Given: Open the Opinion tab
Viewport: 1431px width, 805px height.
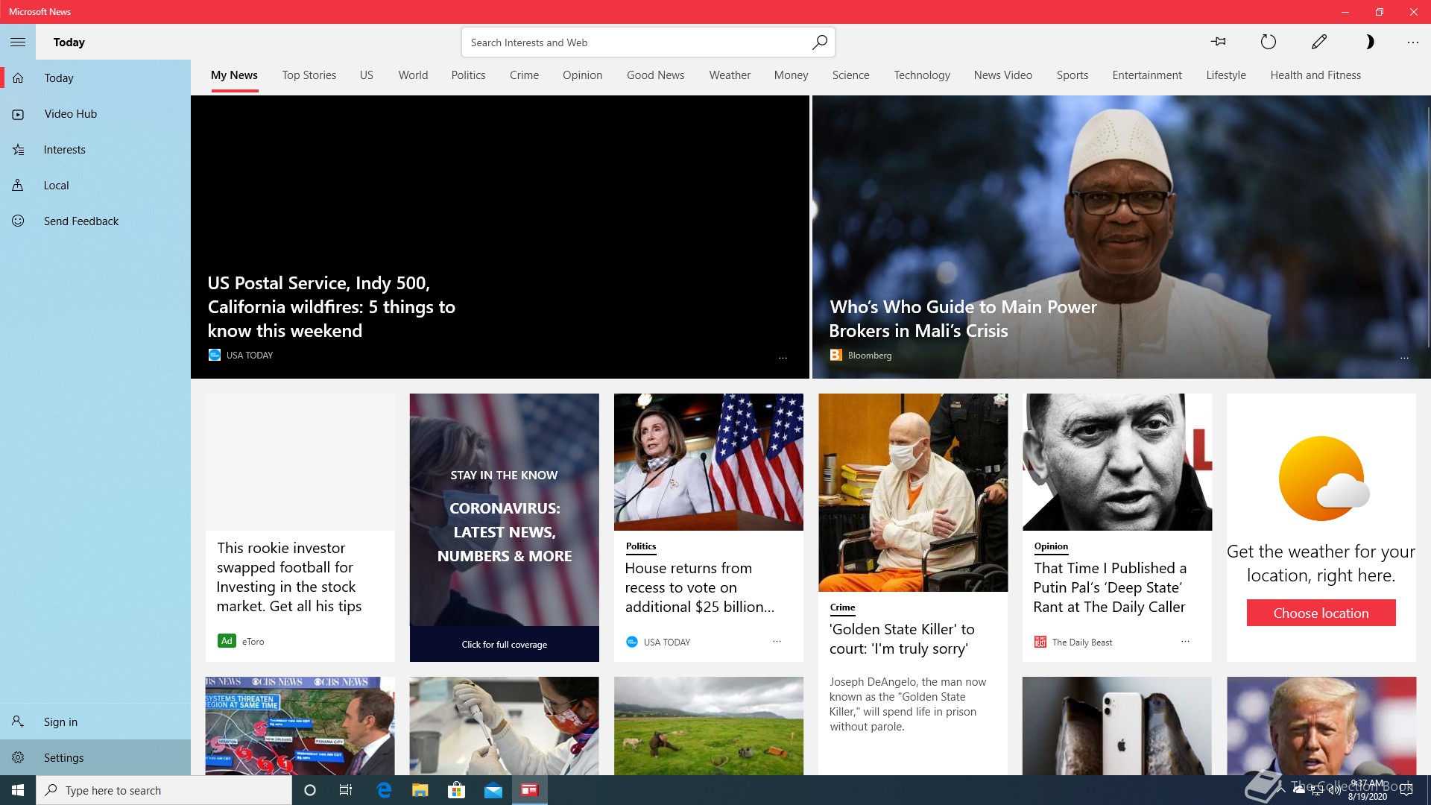Looking at the screenshot, I should (582, 75).
